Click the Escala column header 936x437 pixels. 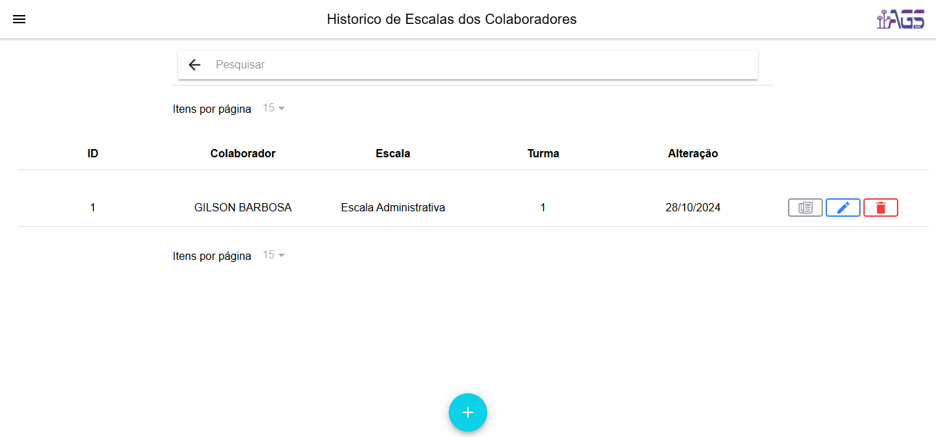(393, 153)
